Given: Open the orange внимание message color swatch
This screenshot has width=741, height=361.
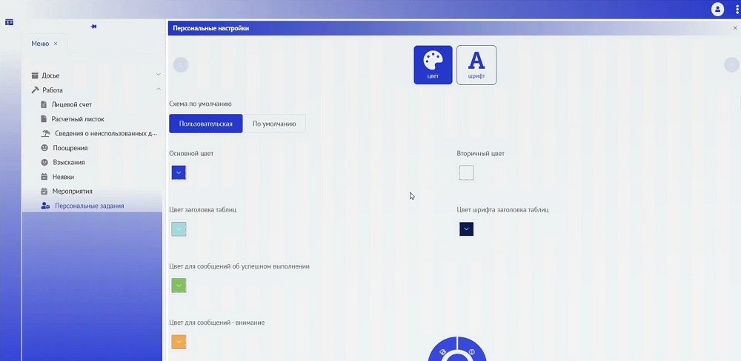Looking at the screenshot, I should click(179, 342).
